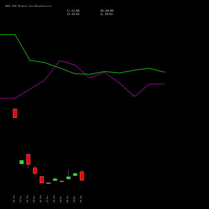Screen dimensions: 209x209
Task: Click the close price value C: 11.30
Action: 73,11
